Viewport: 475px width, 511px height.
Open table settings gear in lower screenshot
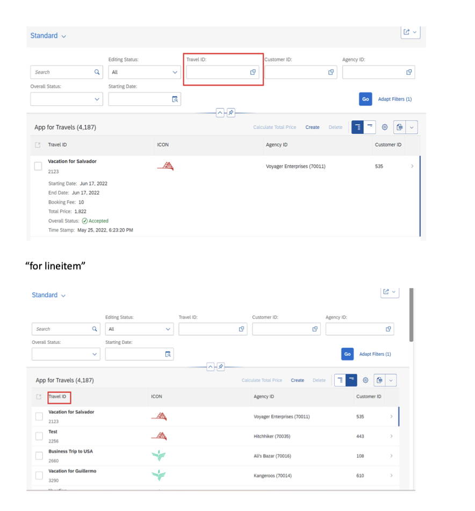tap(365, 380)
